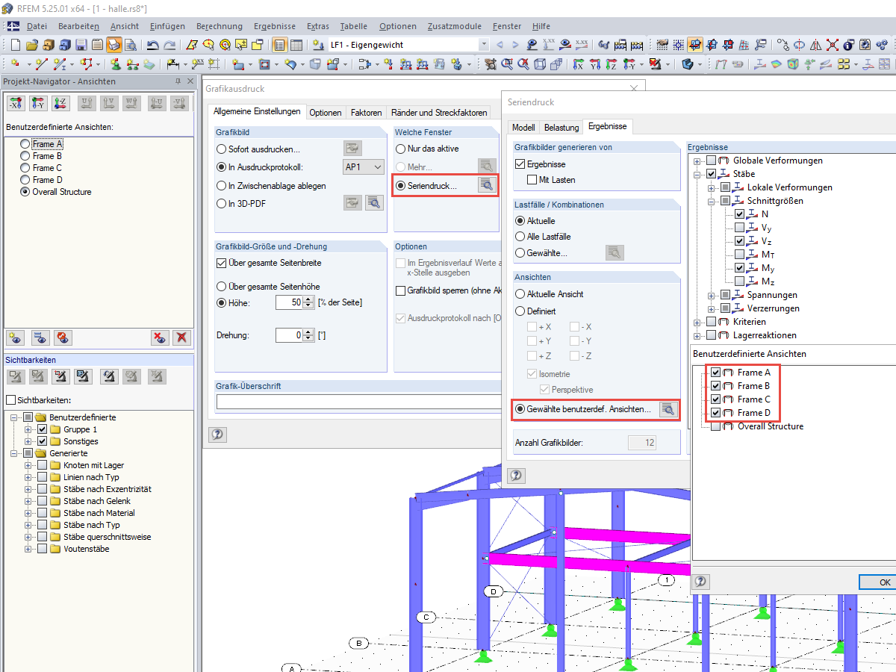Open the AP1 Ausdruckprotokoll dropdown

pyautogui.click(x=363, y=167)
